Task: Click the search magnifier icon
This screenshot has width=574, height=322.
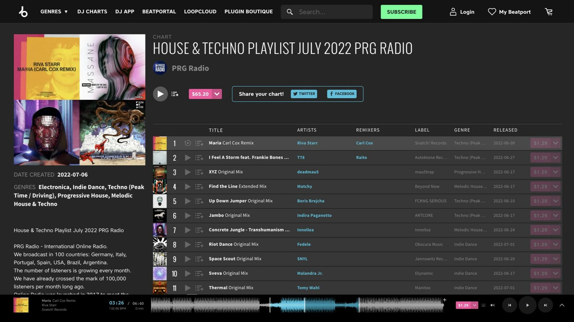Action: [290, 12]
